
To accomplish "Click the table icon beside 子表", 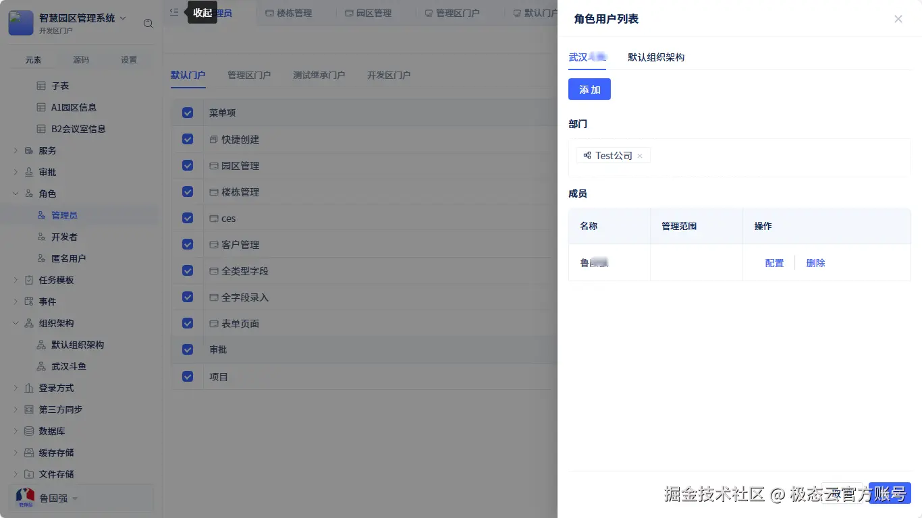I will pos(41,86).
